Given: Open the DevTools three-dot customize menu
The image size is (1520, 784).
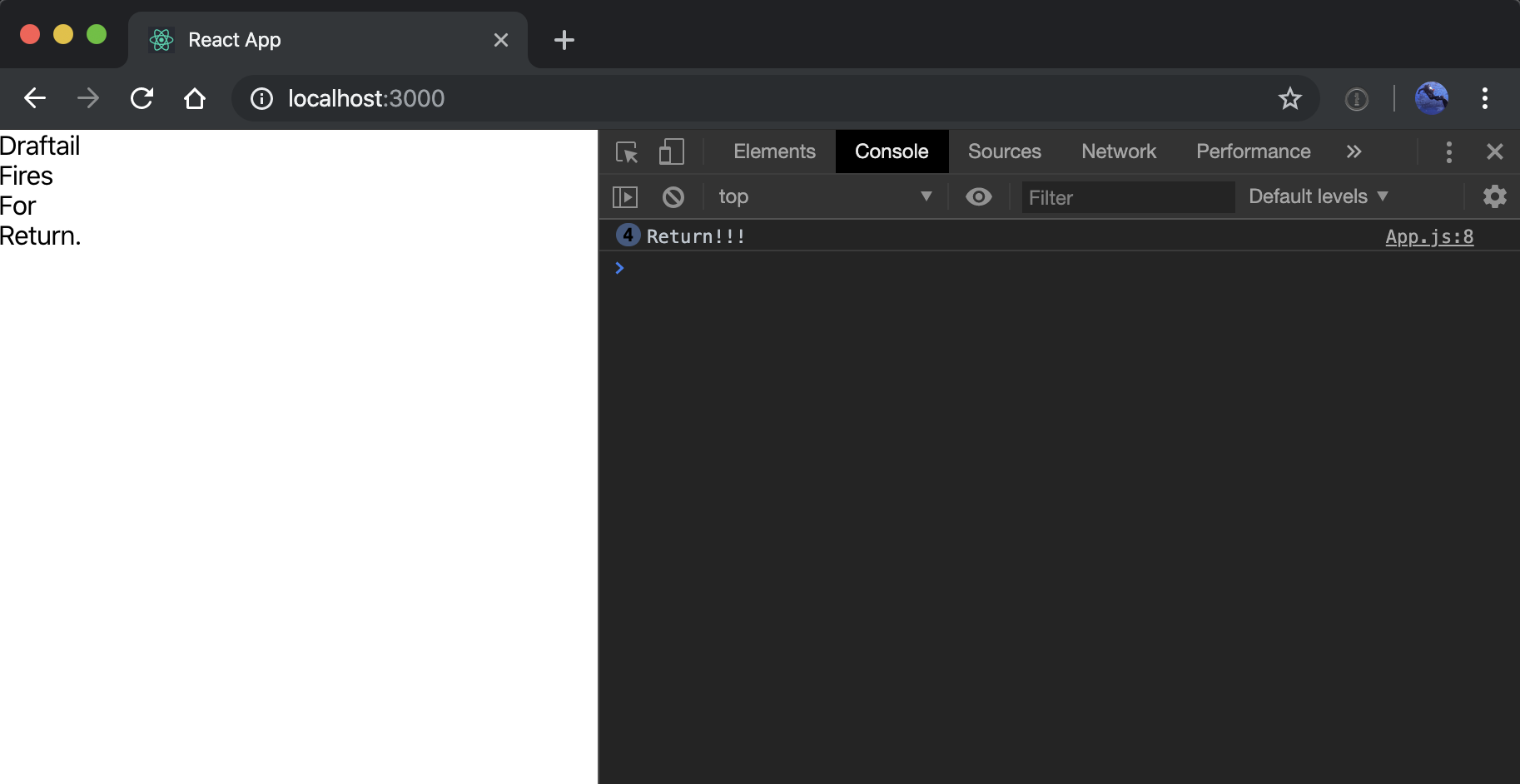Looking at the screenshot, I should [x=1449, y=151].
